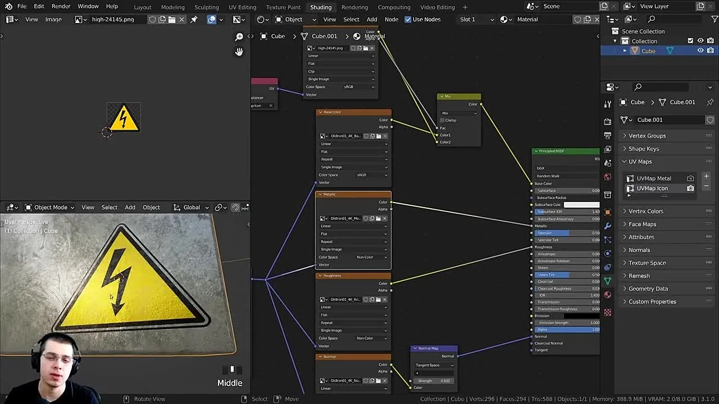Viewport: 719px width, 404px height.
Task: Open the Object Mode dropdown in viewport
Action: click(51, 208)
